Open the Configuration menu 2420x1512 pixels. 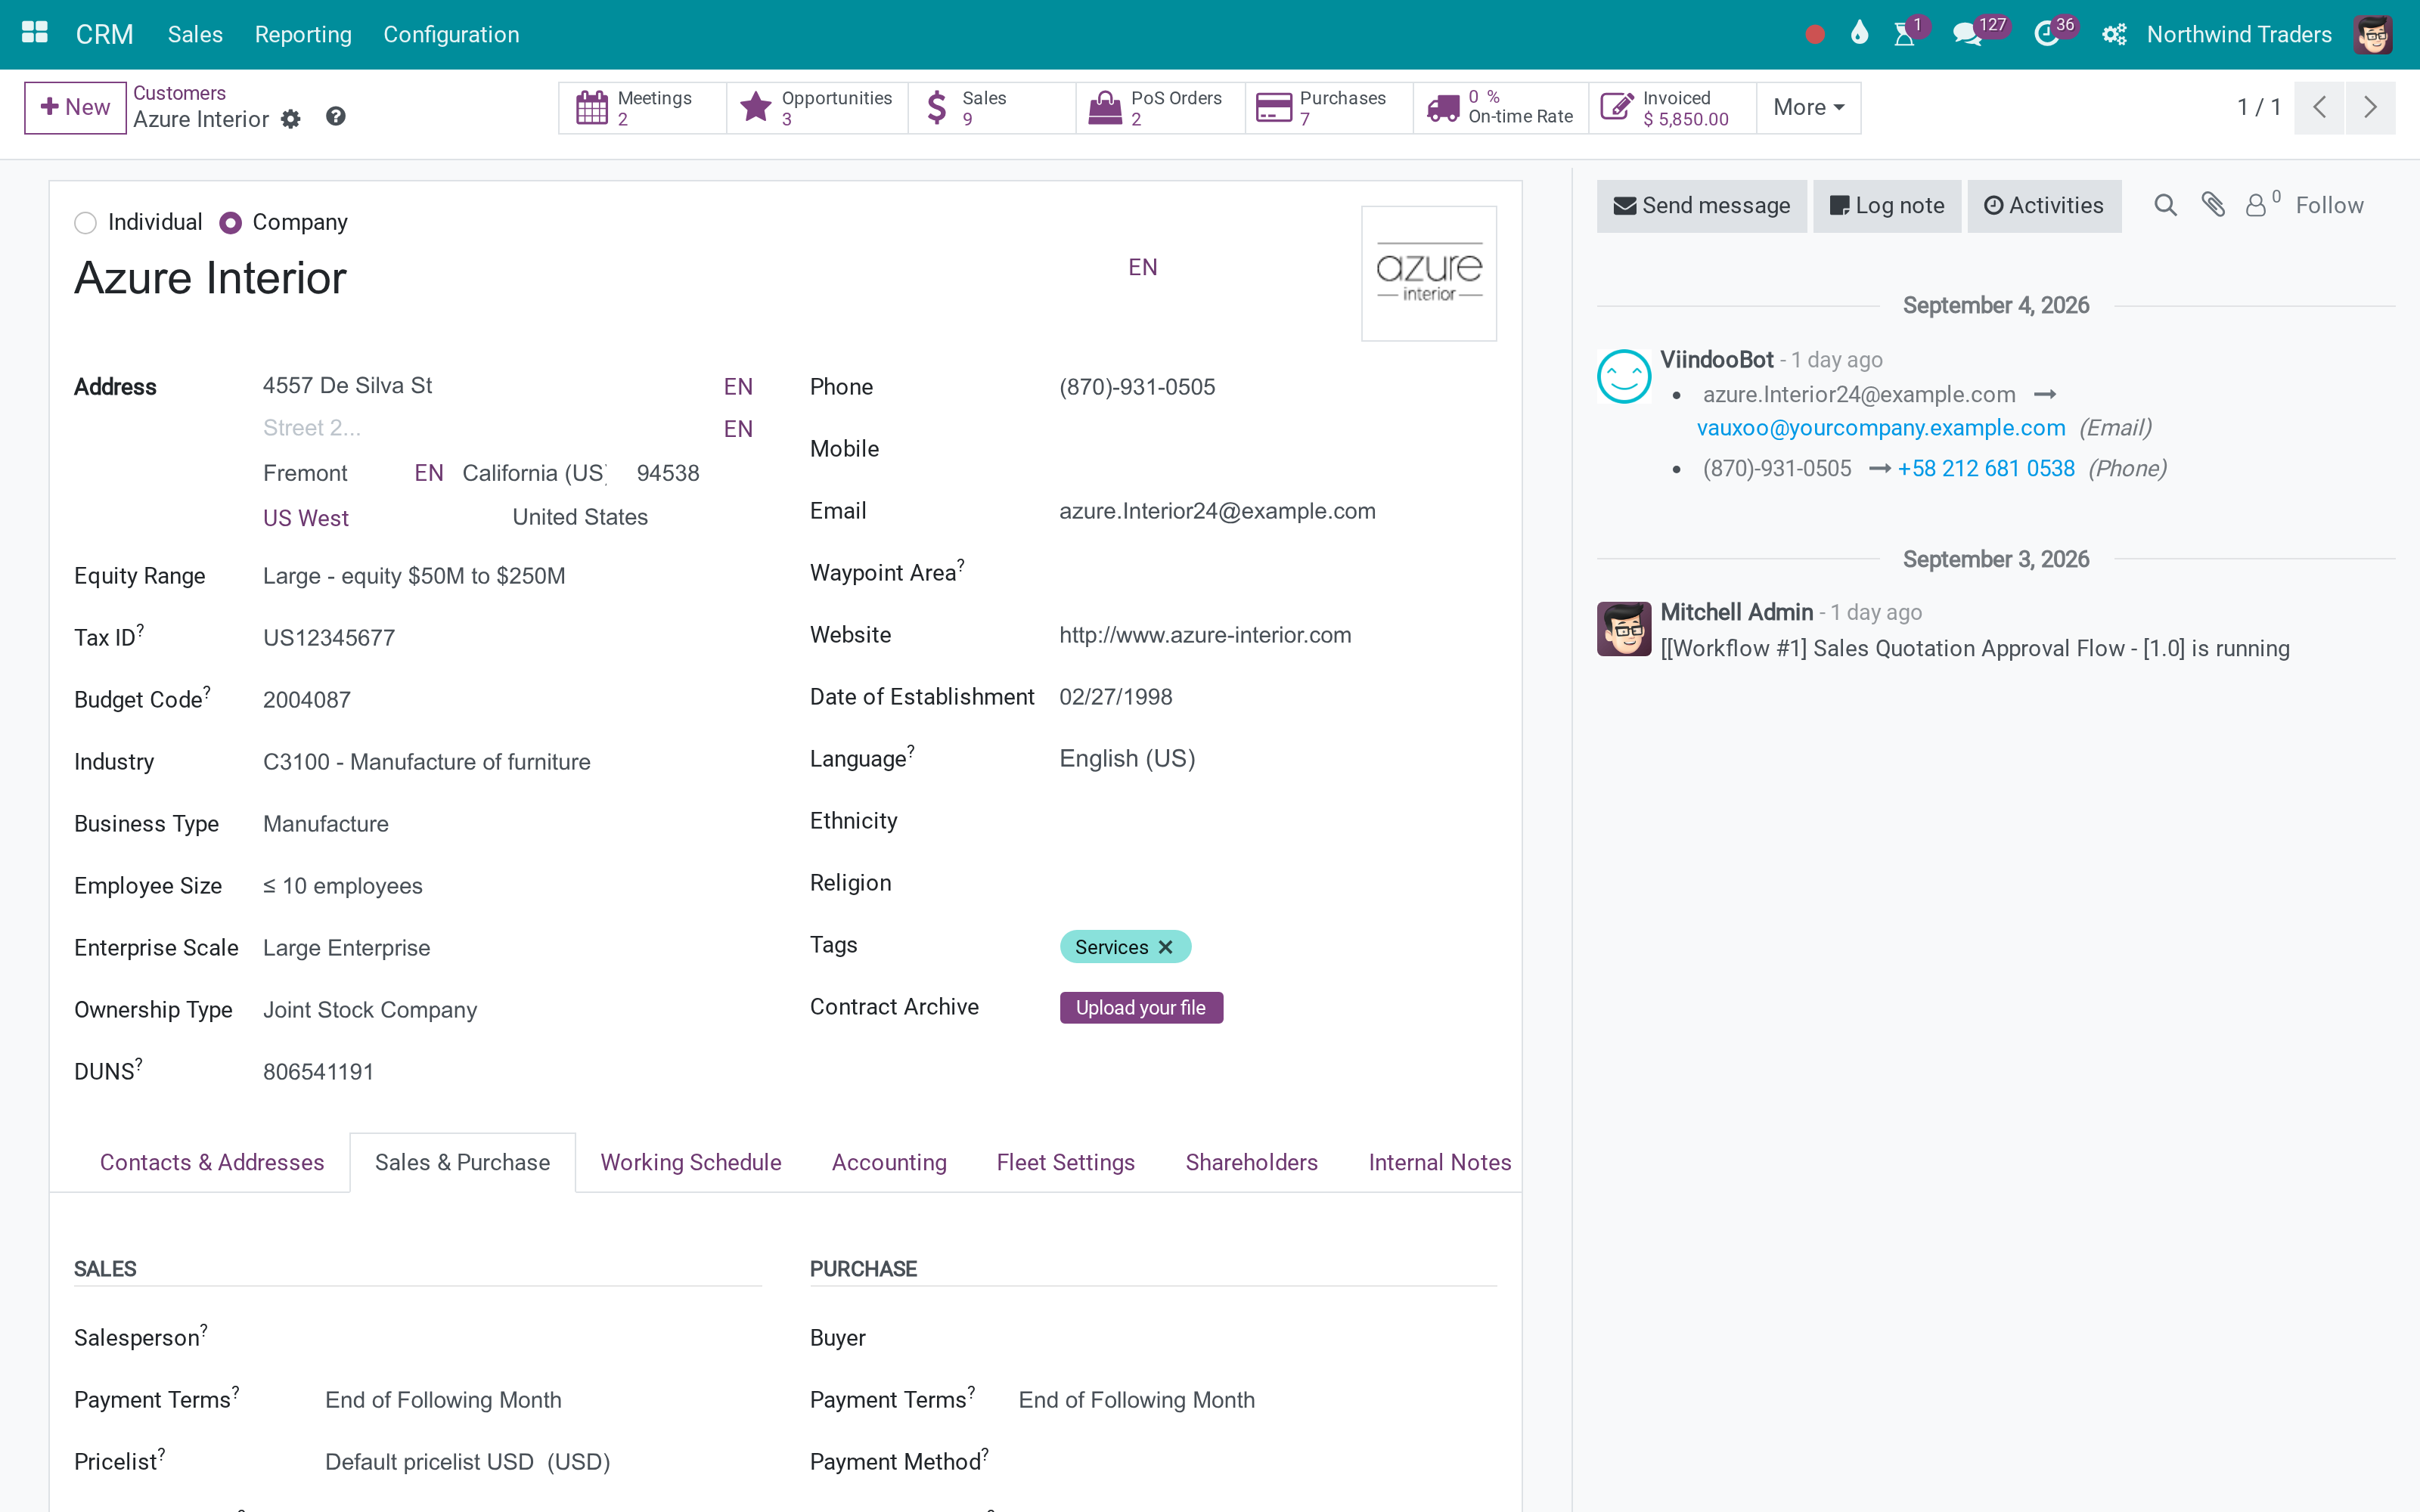click(451, 34)
